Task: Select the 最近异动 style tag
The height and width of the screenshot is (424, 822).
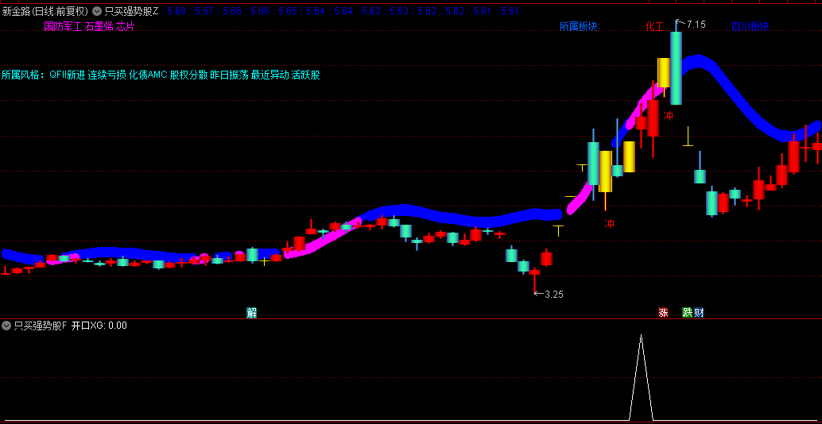Action: click(x=270, y=75)
